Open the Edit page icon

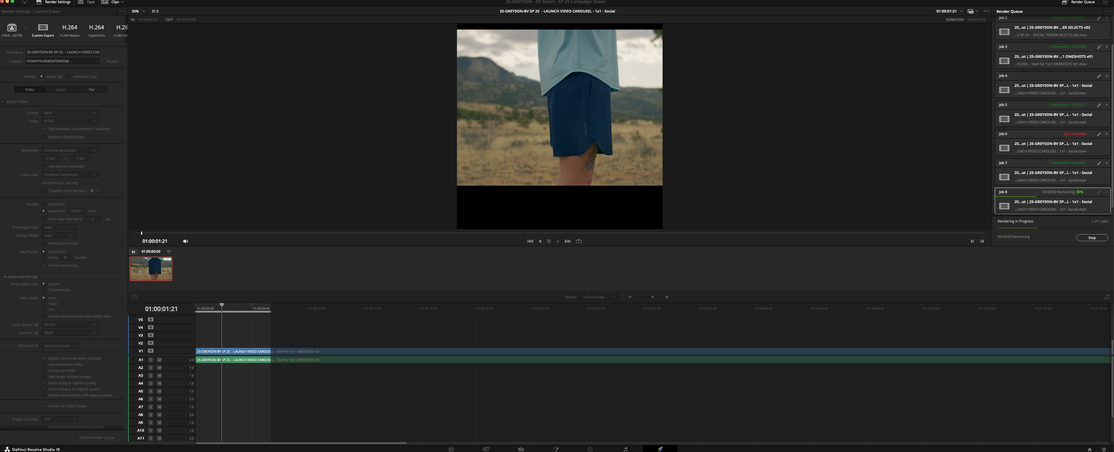coord(521,449)
